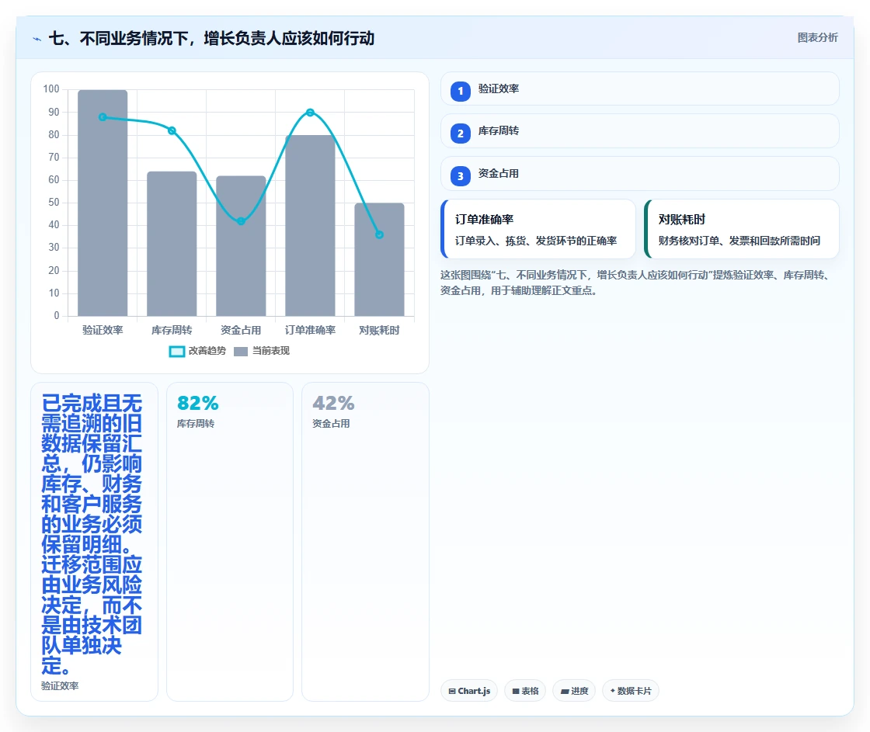Click the number 2 badge for 库存周转
870x732 pixels.
460,134
